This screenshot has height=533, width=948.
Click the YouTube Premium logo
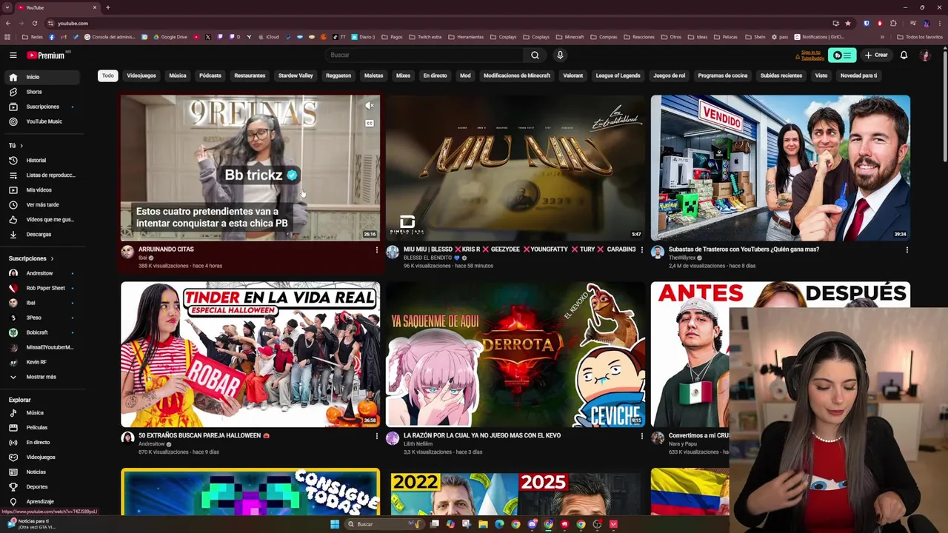point(46,55)
